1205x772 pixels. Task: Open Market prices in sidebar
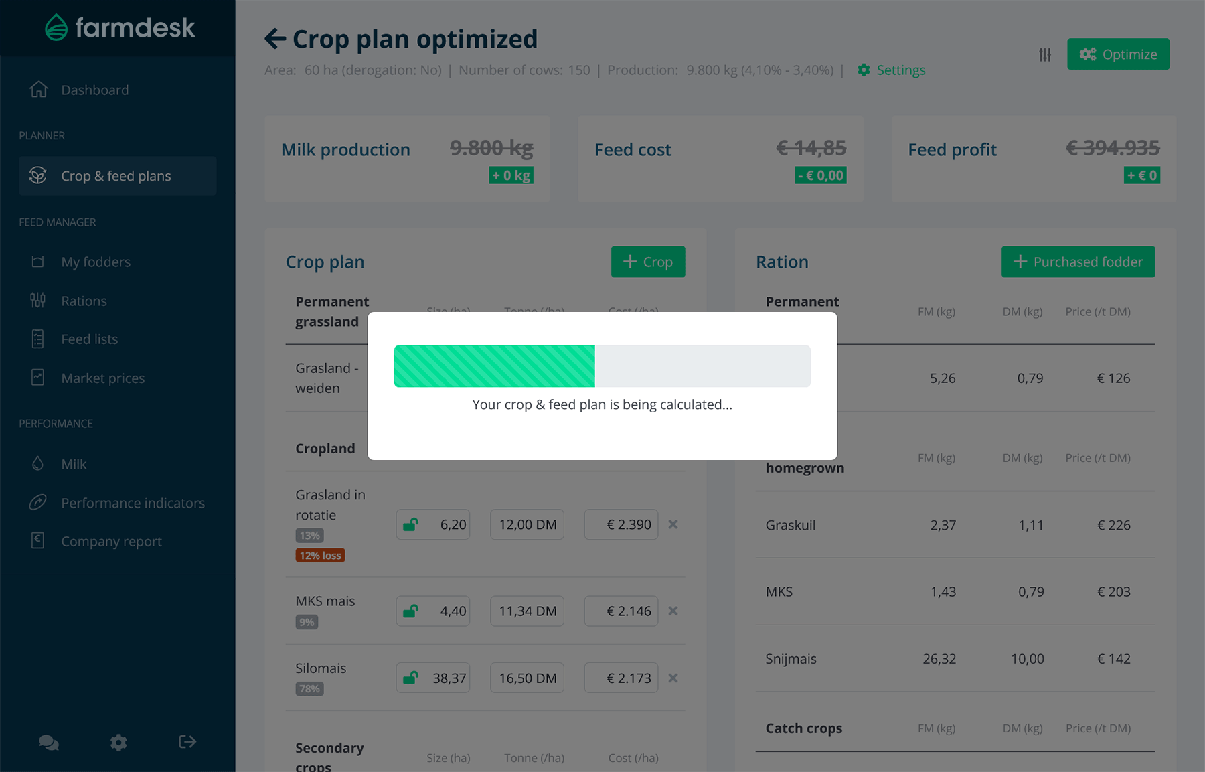pyautogui.click(x=102, y=378)
